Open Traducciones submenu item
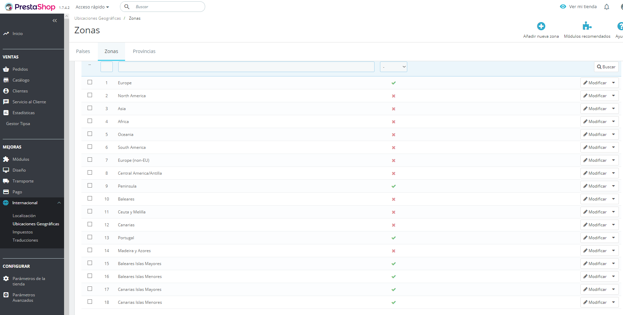The width and height of the screenshot is (623, 315). 25,240
